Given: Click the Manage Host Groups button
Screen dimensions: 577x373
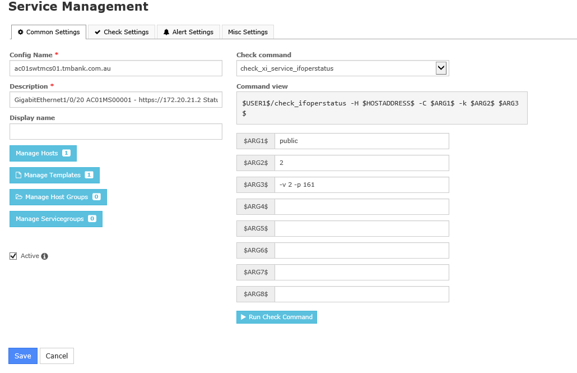Looking at the screenshot, I should point(58,197).
